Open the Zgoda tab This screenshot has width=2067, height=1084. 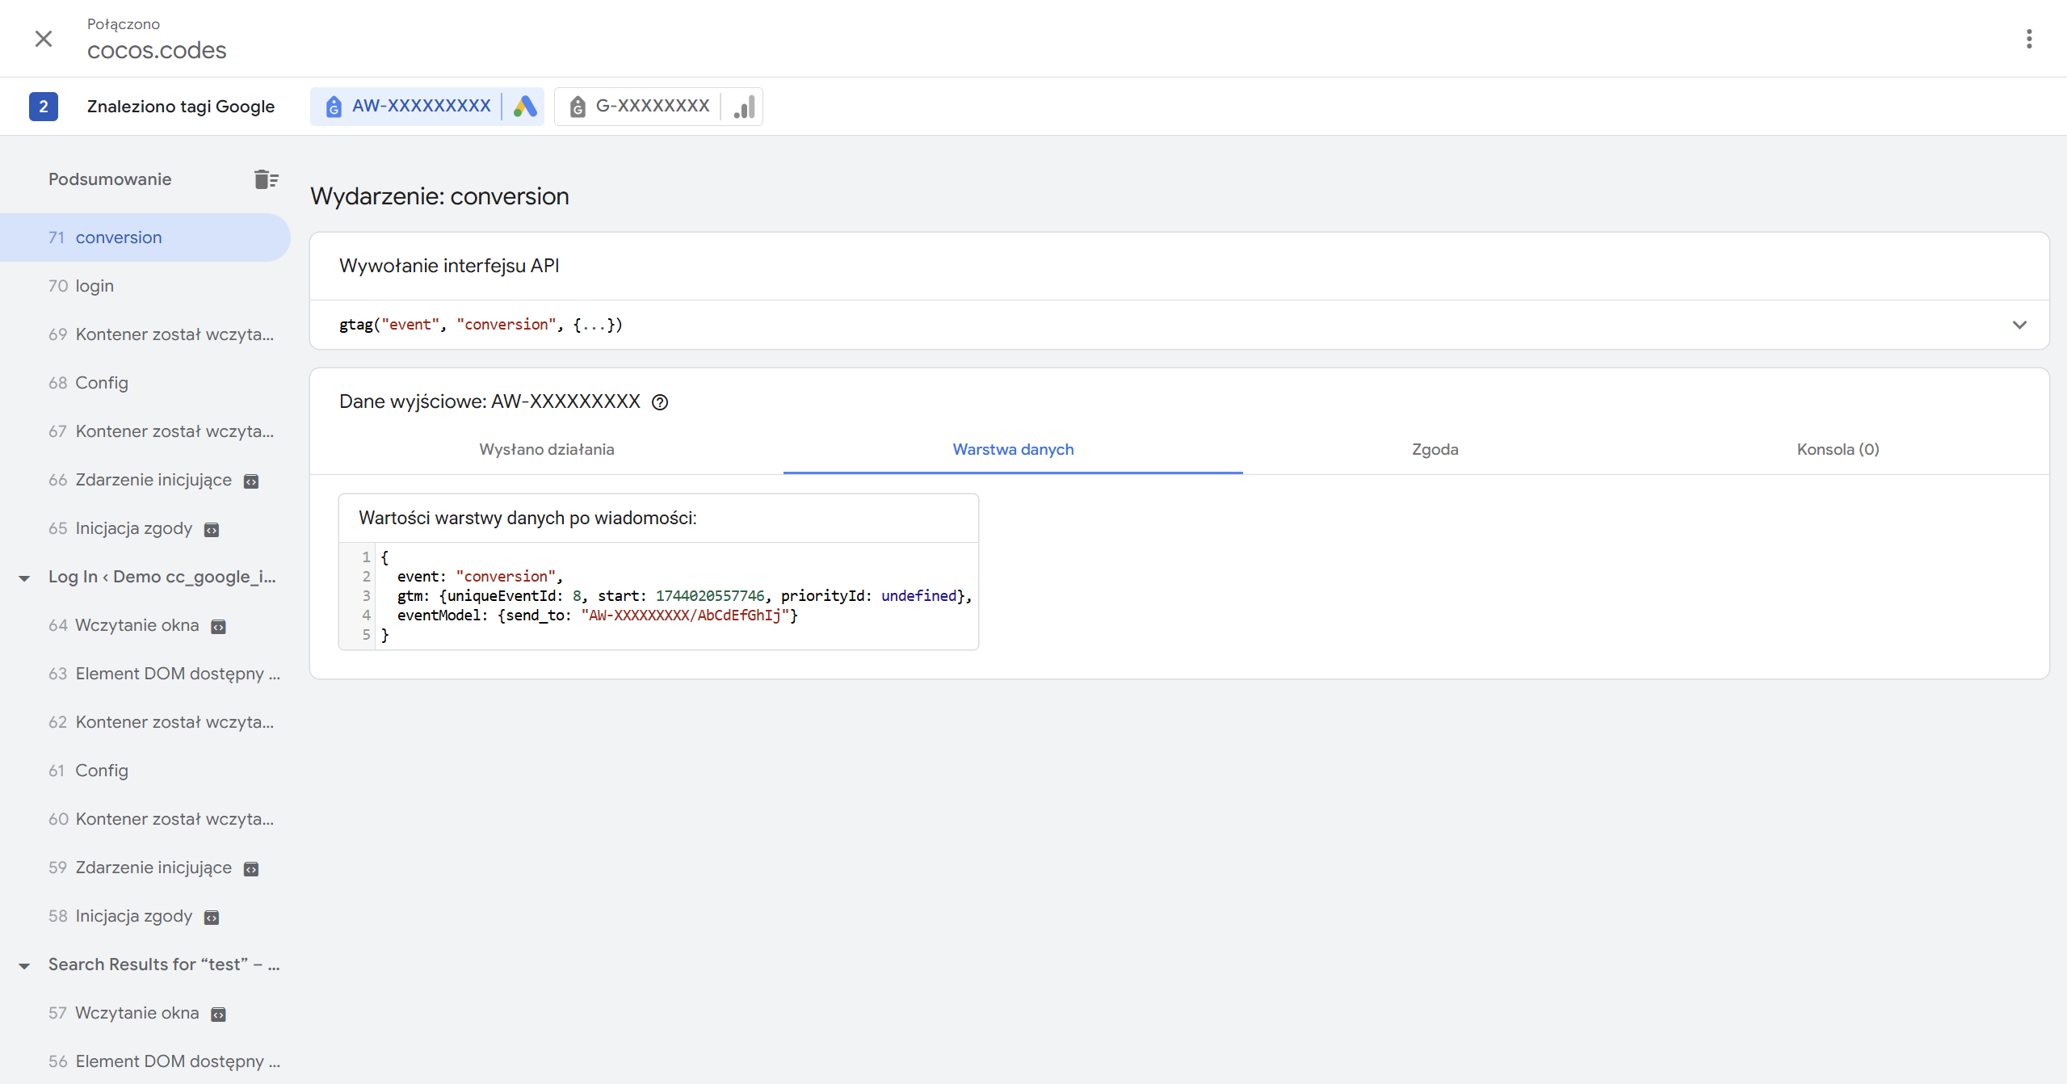pos(1435,449)
